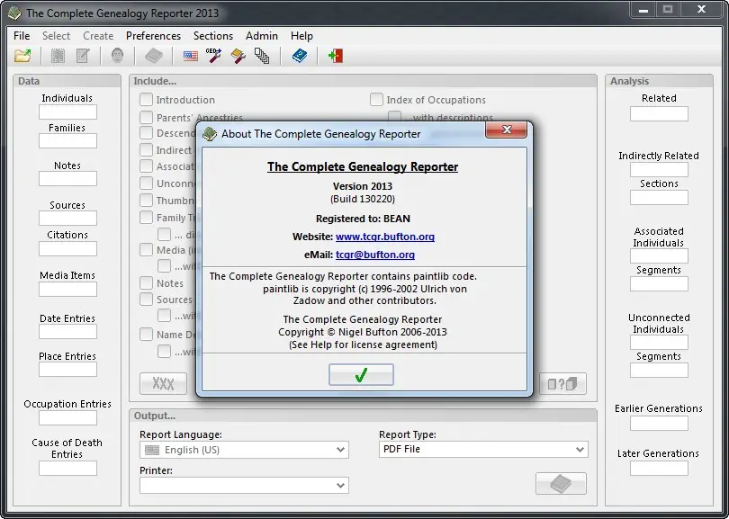Open the www.tcgr.bufton.org website link

[x=385, y=237]
